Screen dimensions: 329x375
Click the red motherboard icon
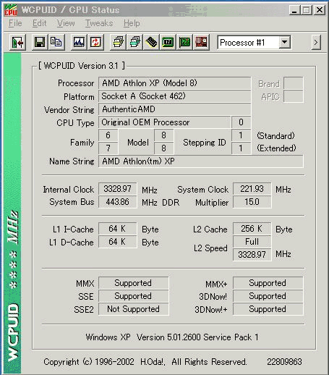click(x=201, y=43)
